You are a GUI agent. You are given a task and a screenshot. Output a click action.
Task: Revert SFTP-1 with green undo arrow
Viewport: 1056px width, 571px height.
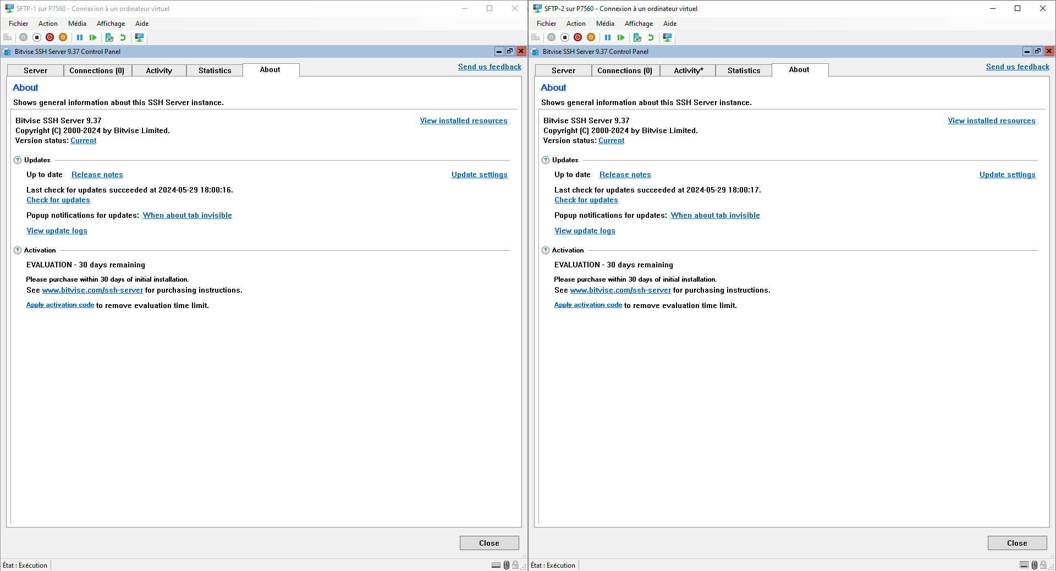(123, 37)
